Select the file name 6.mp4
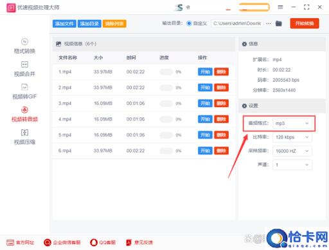 65,151
